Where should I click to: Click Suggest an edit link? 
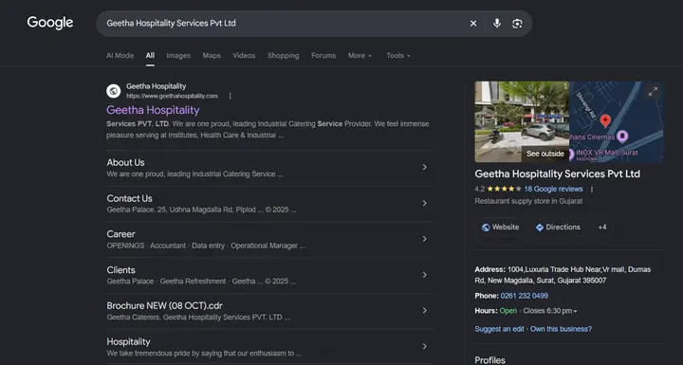499,329
